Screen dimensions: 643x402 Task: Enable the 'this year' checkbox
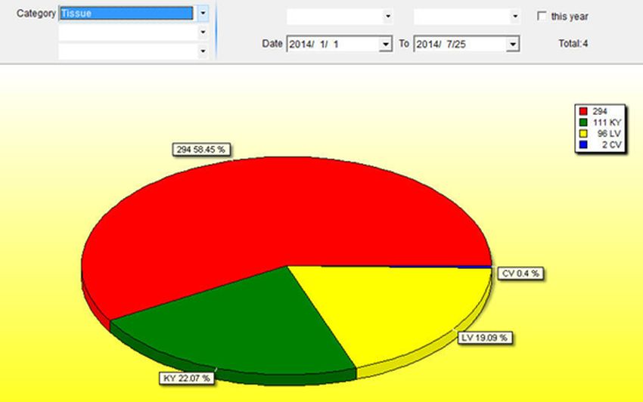tap(542, 16)
